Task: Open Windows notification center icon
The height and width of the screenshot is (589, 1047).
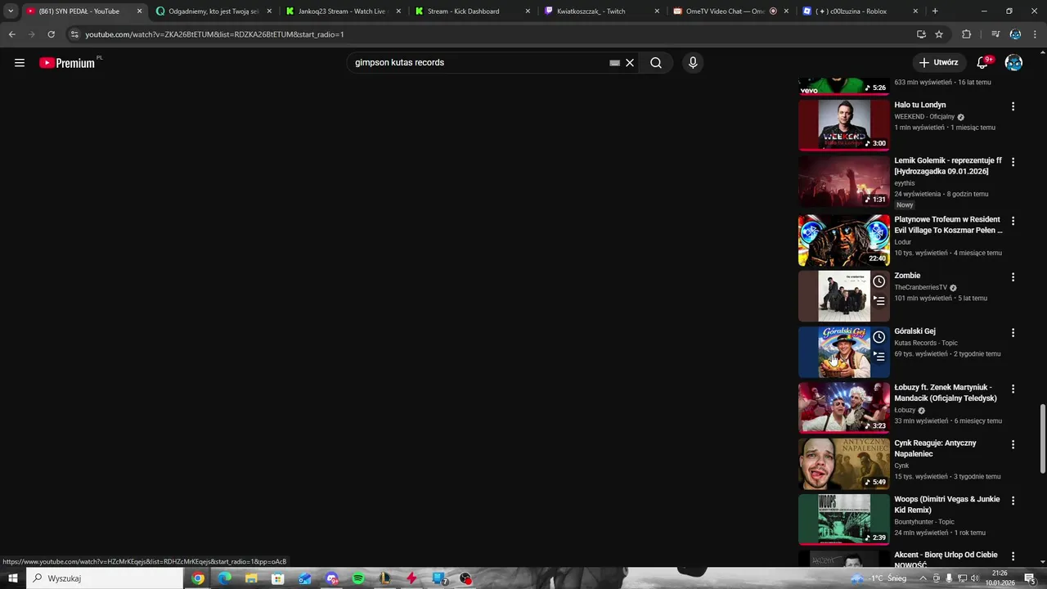Action: 1030,578
